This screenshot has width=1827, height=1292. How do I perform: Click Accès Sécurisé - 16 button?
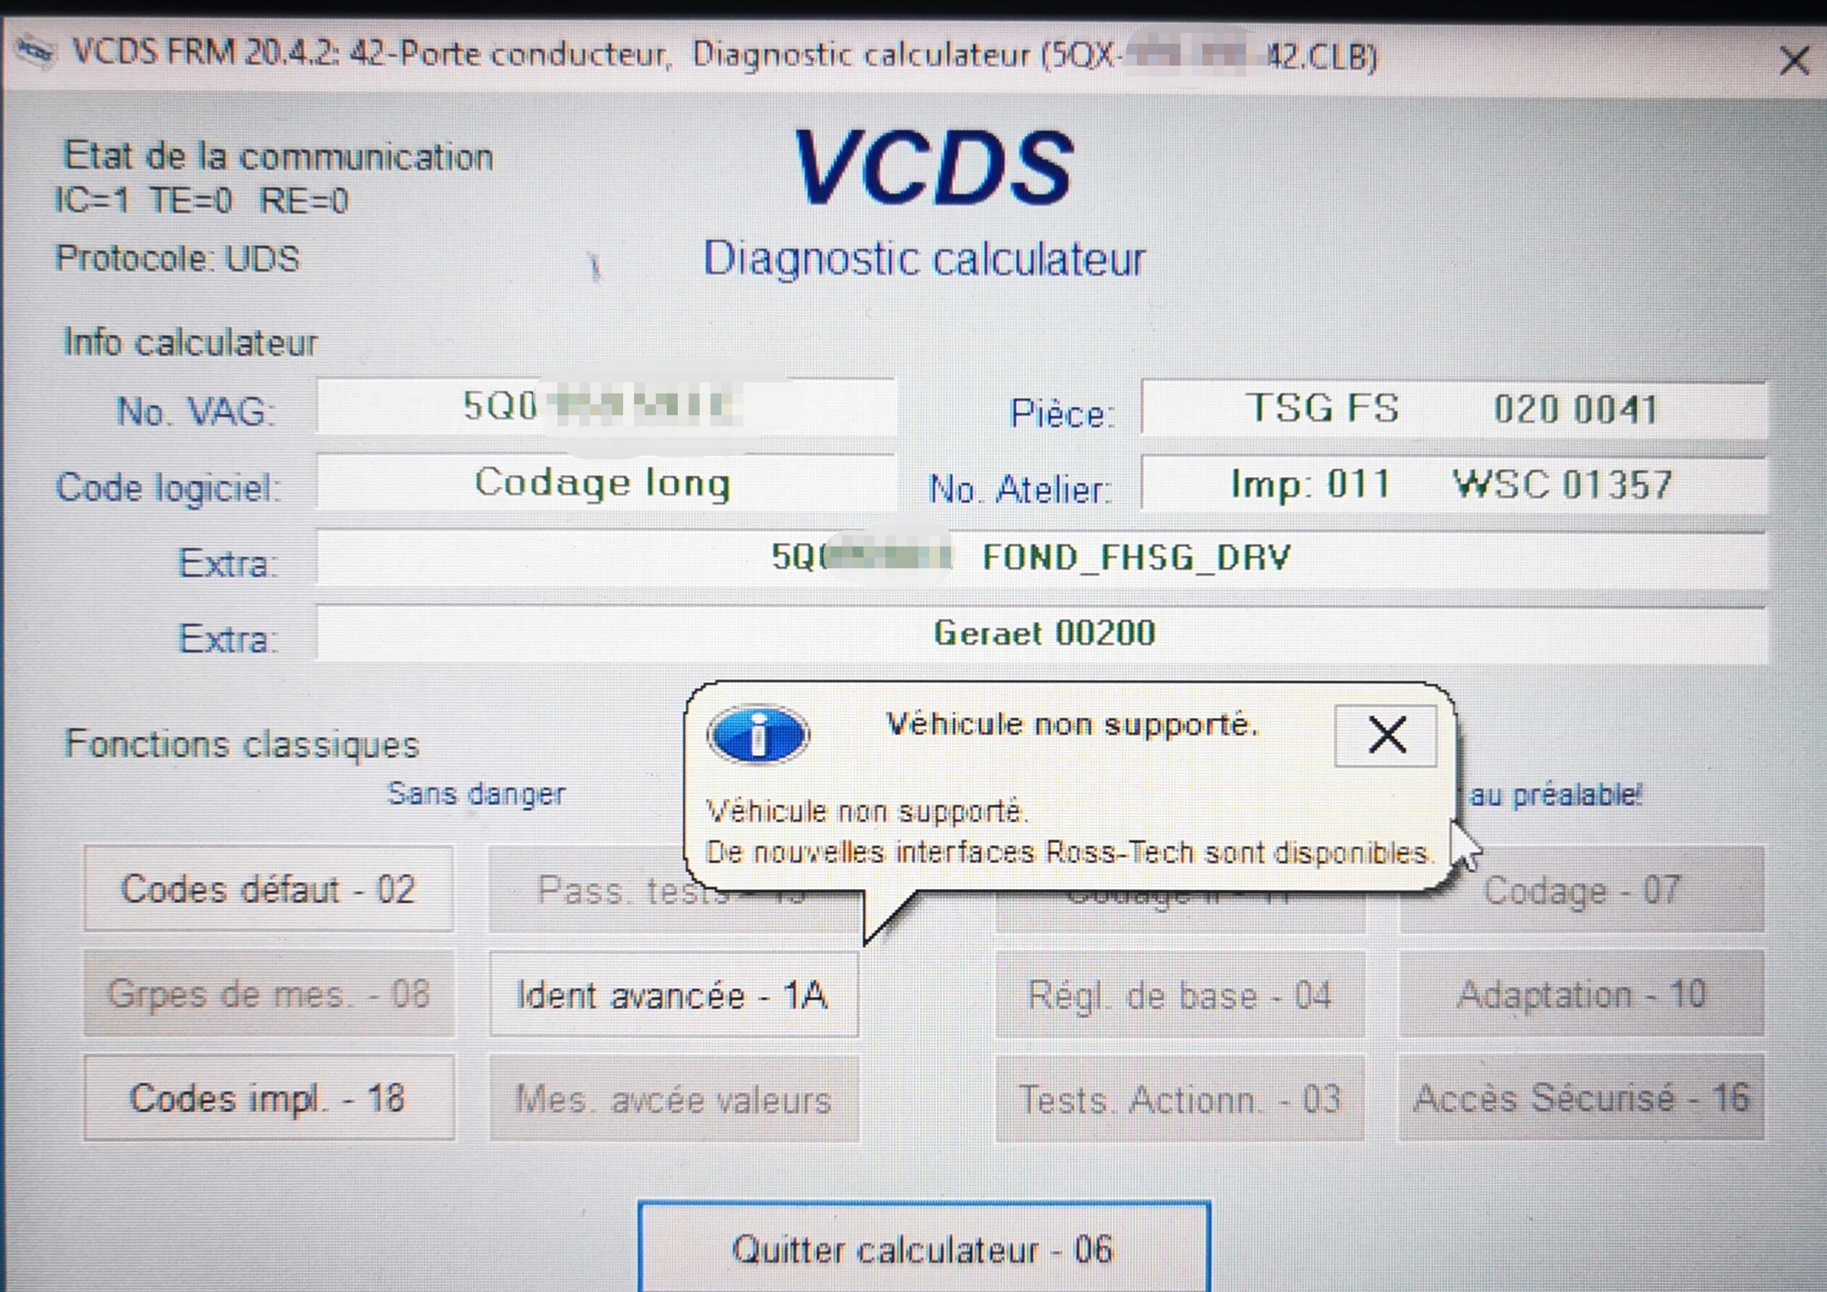pyautogui.click(x=1581, y=1097)
